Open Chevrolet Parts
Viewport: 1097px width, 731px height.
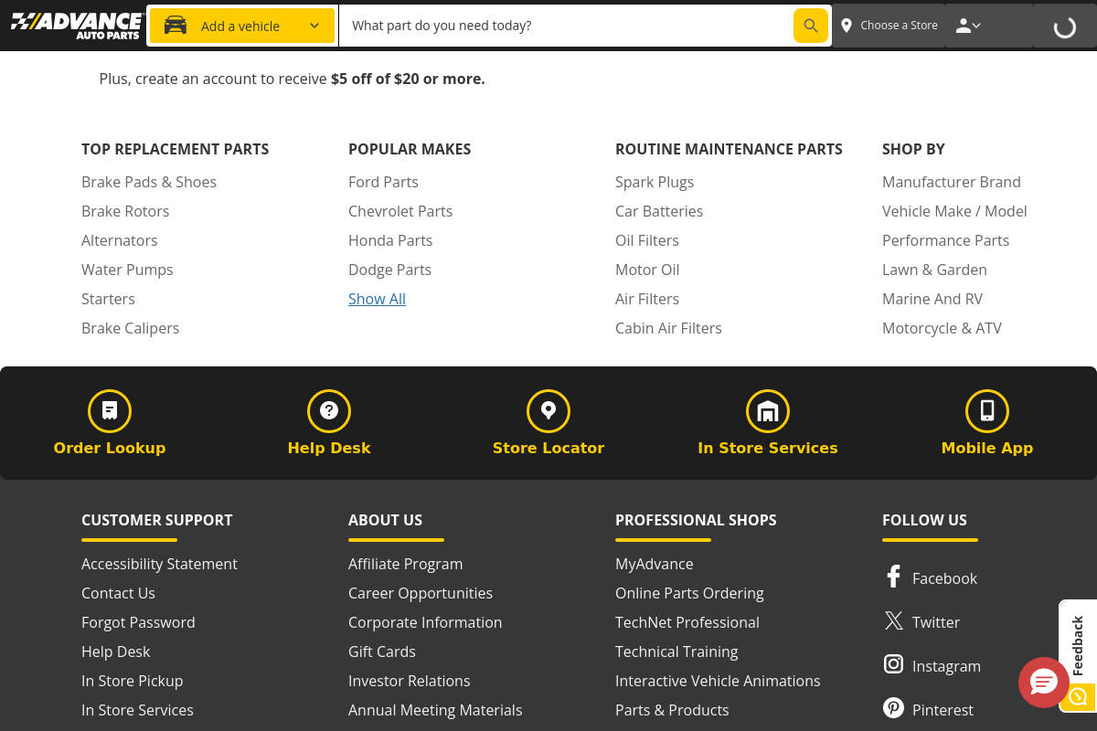click(400, 211)
